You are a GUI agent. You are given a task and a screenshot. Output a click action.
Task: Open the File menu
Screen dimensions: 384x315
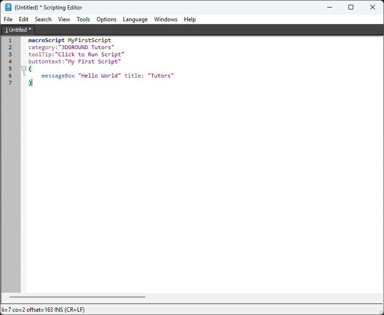[8, 19]
